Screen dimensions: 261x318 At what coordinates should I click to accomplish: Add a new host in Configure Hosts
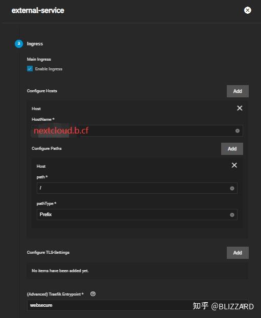(x=238, y=91)
